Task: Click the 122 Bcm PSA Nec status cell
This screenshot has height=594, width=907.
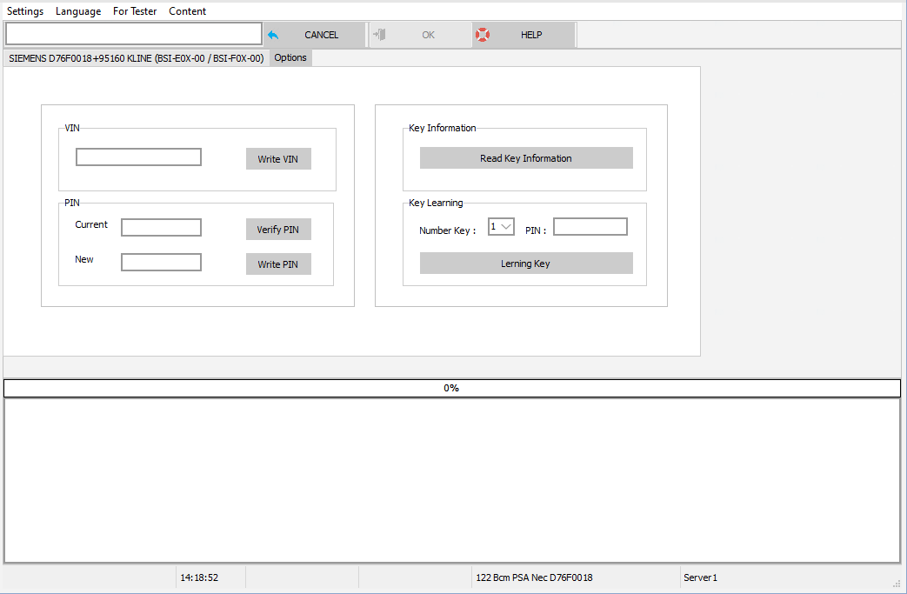Action: [534, 577]
